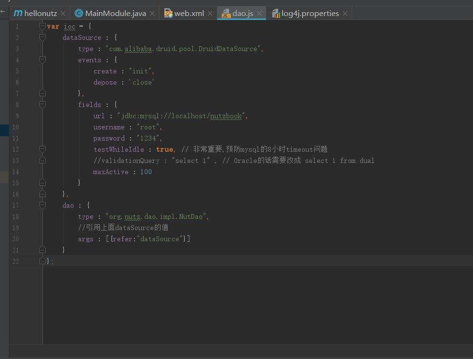Collapse the dataSource block at line 2
The height and width of the screenshot is (359, 473).
[x=42, y=37]
